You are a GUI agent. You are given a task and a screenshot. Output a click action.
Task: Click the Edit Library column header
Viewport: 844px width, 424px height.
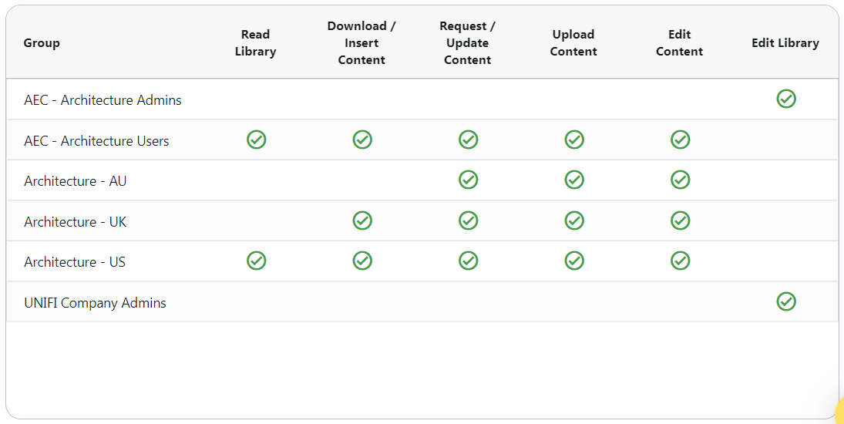[x=785, y=43]
